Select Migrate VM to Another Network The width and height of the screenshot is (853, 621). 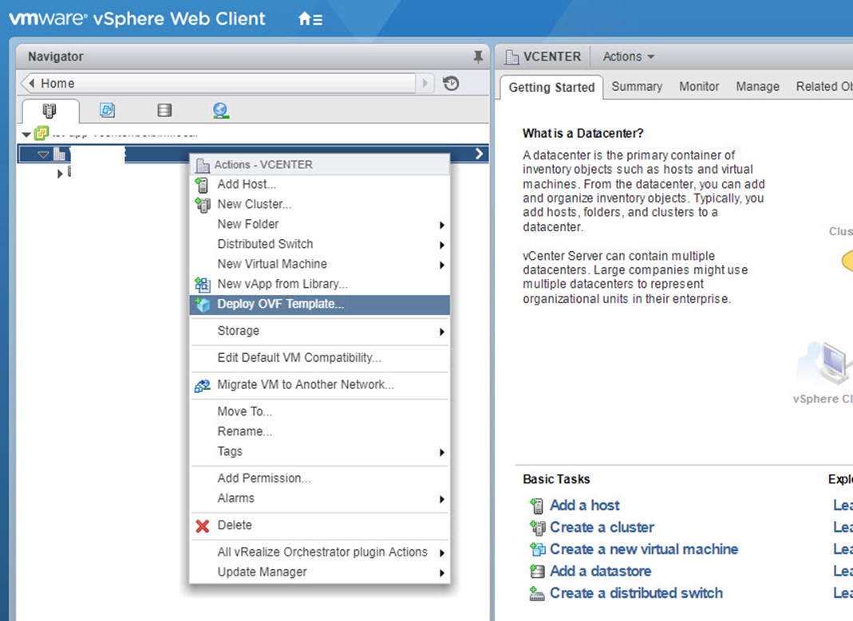click(x=320, y=385)
